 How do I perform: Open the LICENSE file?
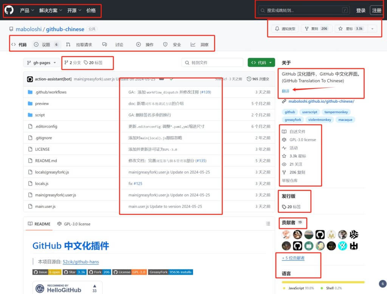tap(42, 149)
